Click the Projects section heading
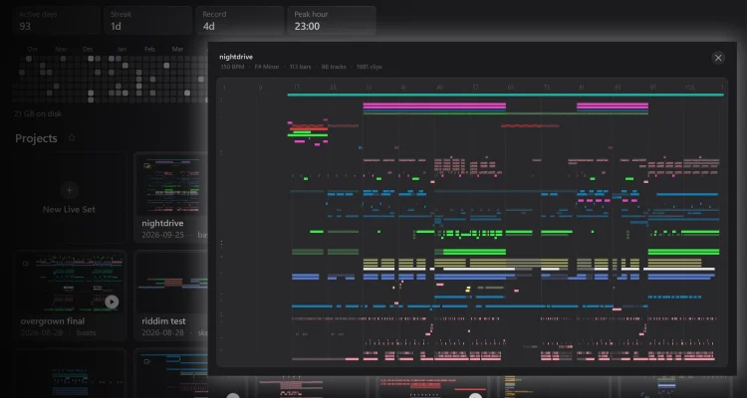Image resolution: width=747 pixels, height=398 pixels. coord(36,138)
